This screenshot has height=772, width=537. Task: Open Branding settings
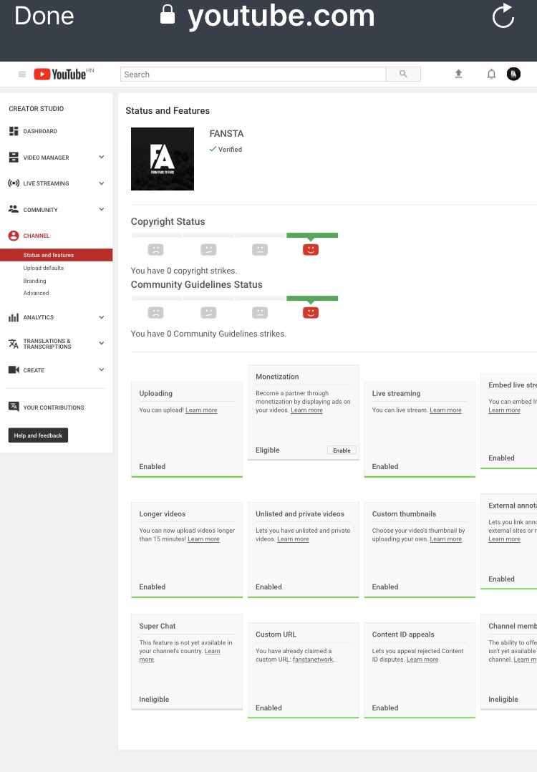(x=34, y=281)
